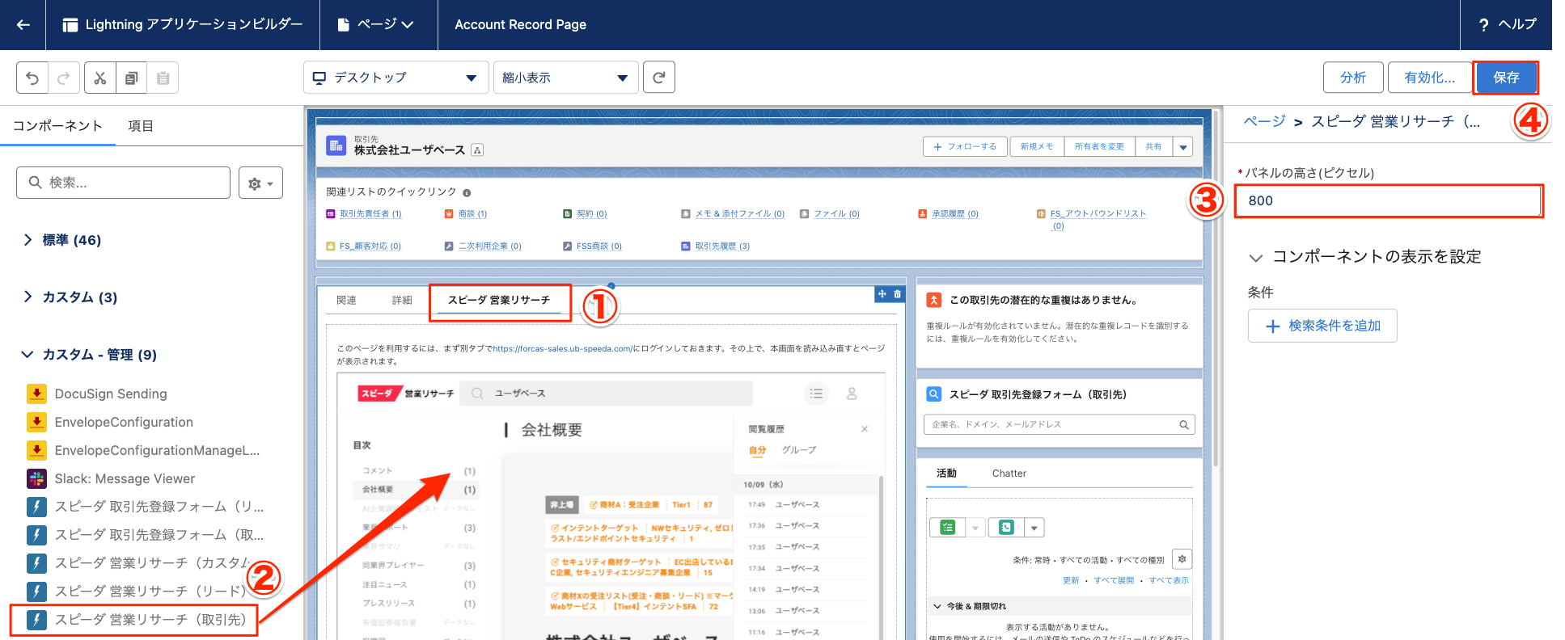Click the cut scissors icon
1565x640 pixels.
point(100,78)
